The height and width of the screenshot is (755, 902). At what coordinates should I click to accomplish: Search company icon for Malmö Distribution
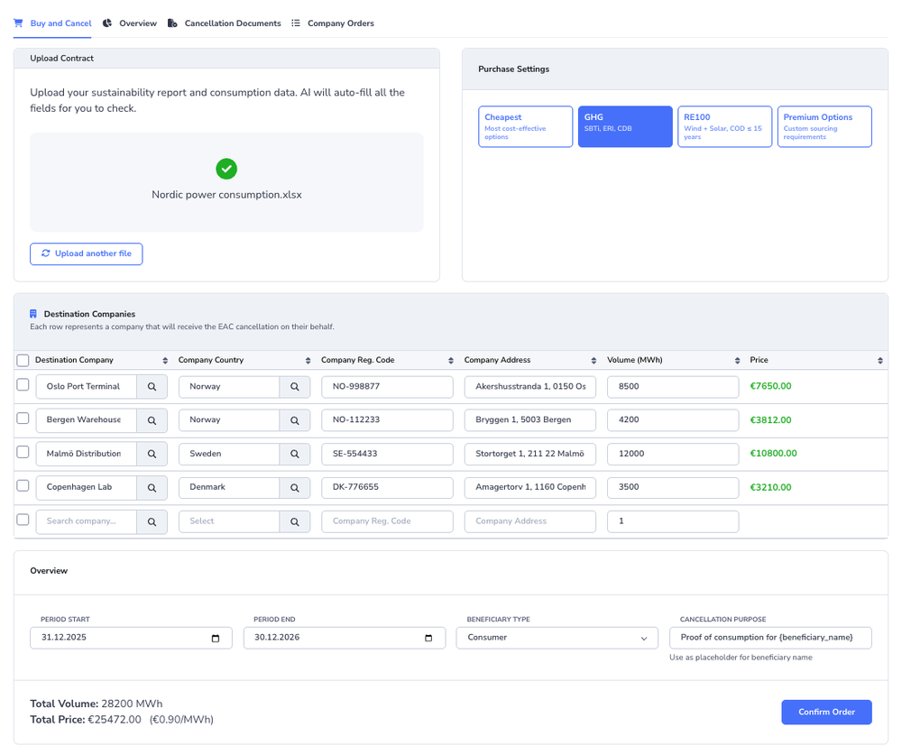point(152,454)
